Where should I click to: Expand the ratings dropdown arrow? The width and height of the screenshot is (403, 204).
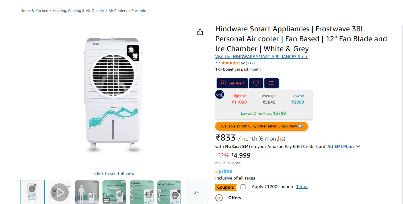(x=243, y=63)
